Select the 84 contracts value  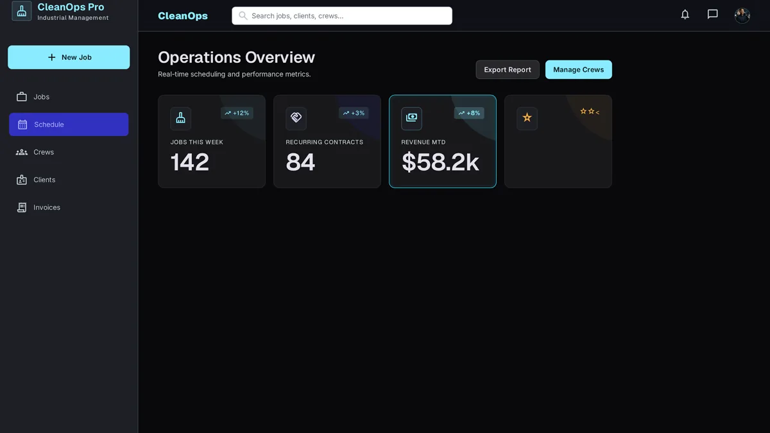tap(300, 162)
